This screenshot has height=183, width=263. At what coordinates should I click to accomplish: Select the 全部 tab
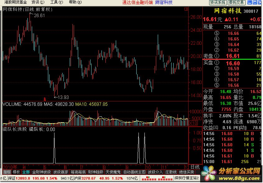point(26,172)
